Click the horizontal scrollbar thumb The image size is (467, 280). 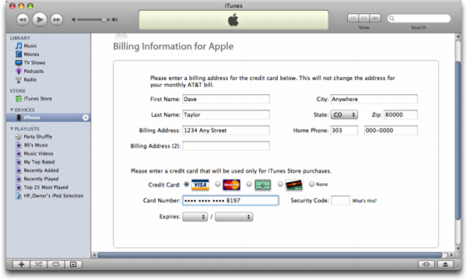pos(270,255)
